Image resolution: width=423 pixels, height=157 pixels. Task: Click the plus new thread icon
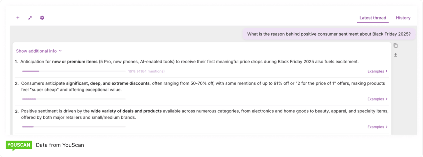(18, 18)
